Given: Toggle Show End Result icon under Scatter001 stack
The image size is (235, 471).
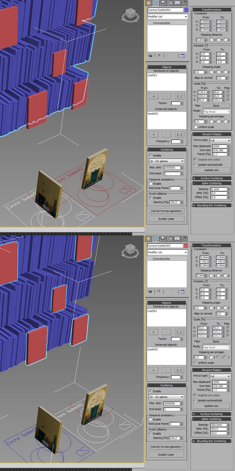Looking at the screenshot, I should point(159,56).
